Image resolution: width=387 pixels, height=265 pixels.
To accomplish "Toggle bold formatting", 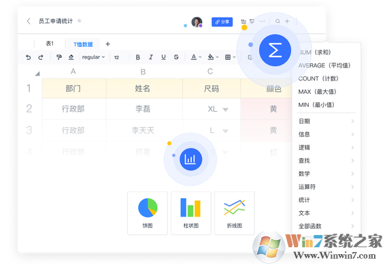I will pyautogui.click(x=138, y=57).
